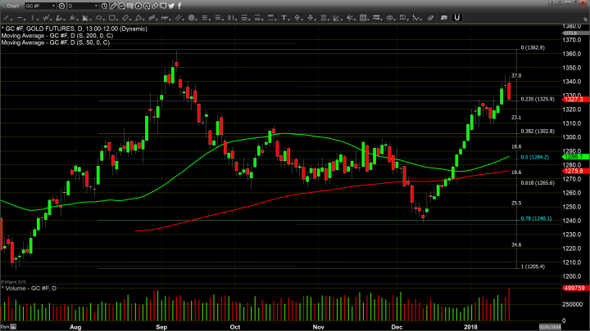
Task: Click the eye-shaped marker tool icon
Action: point(389,18)
